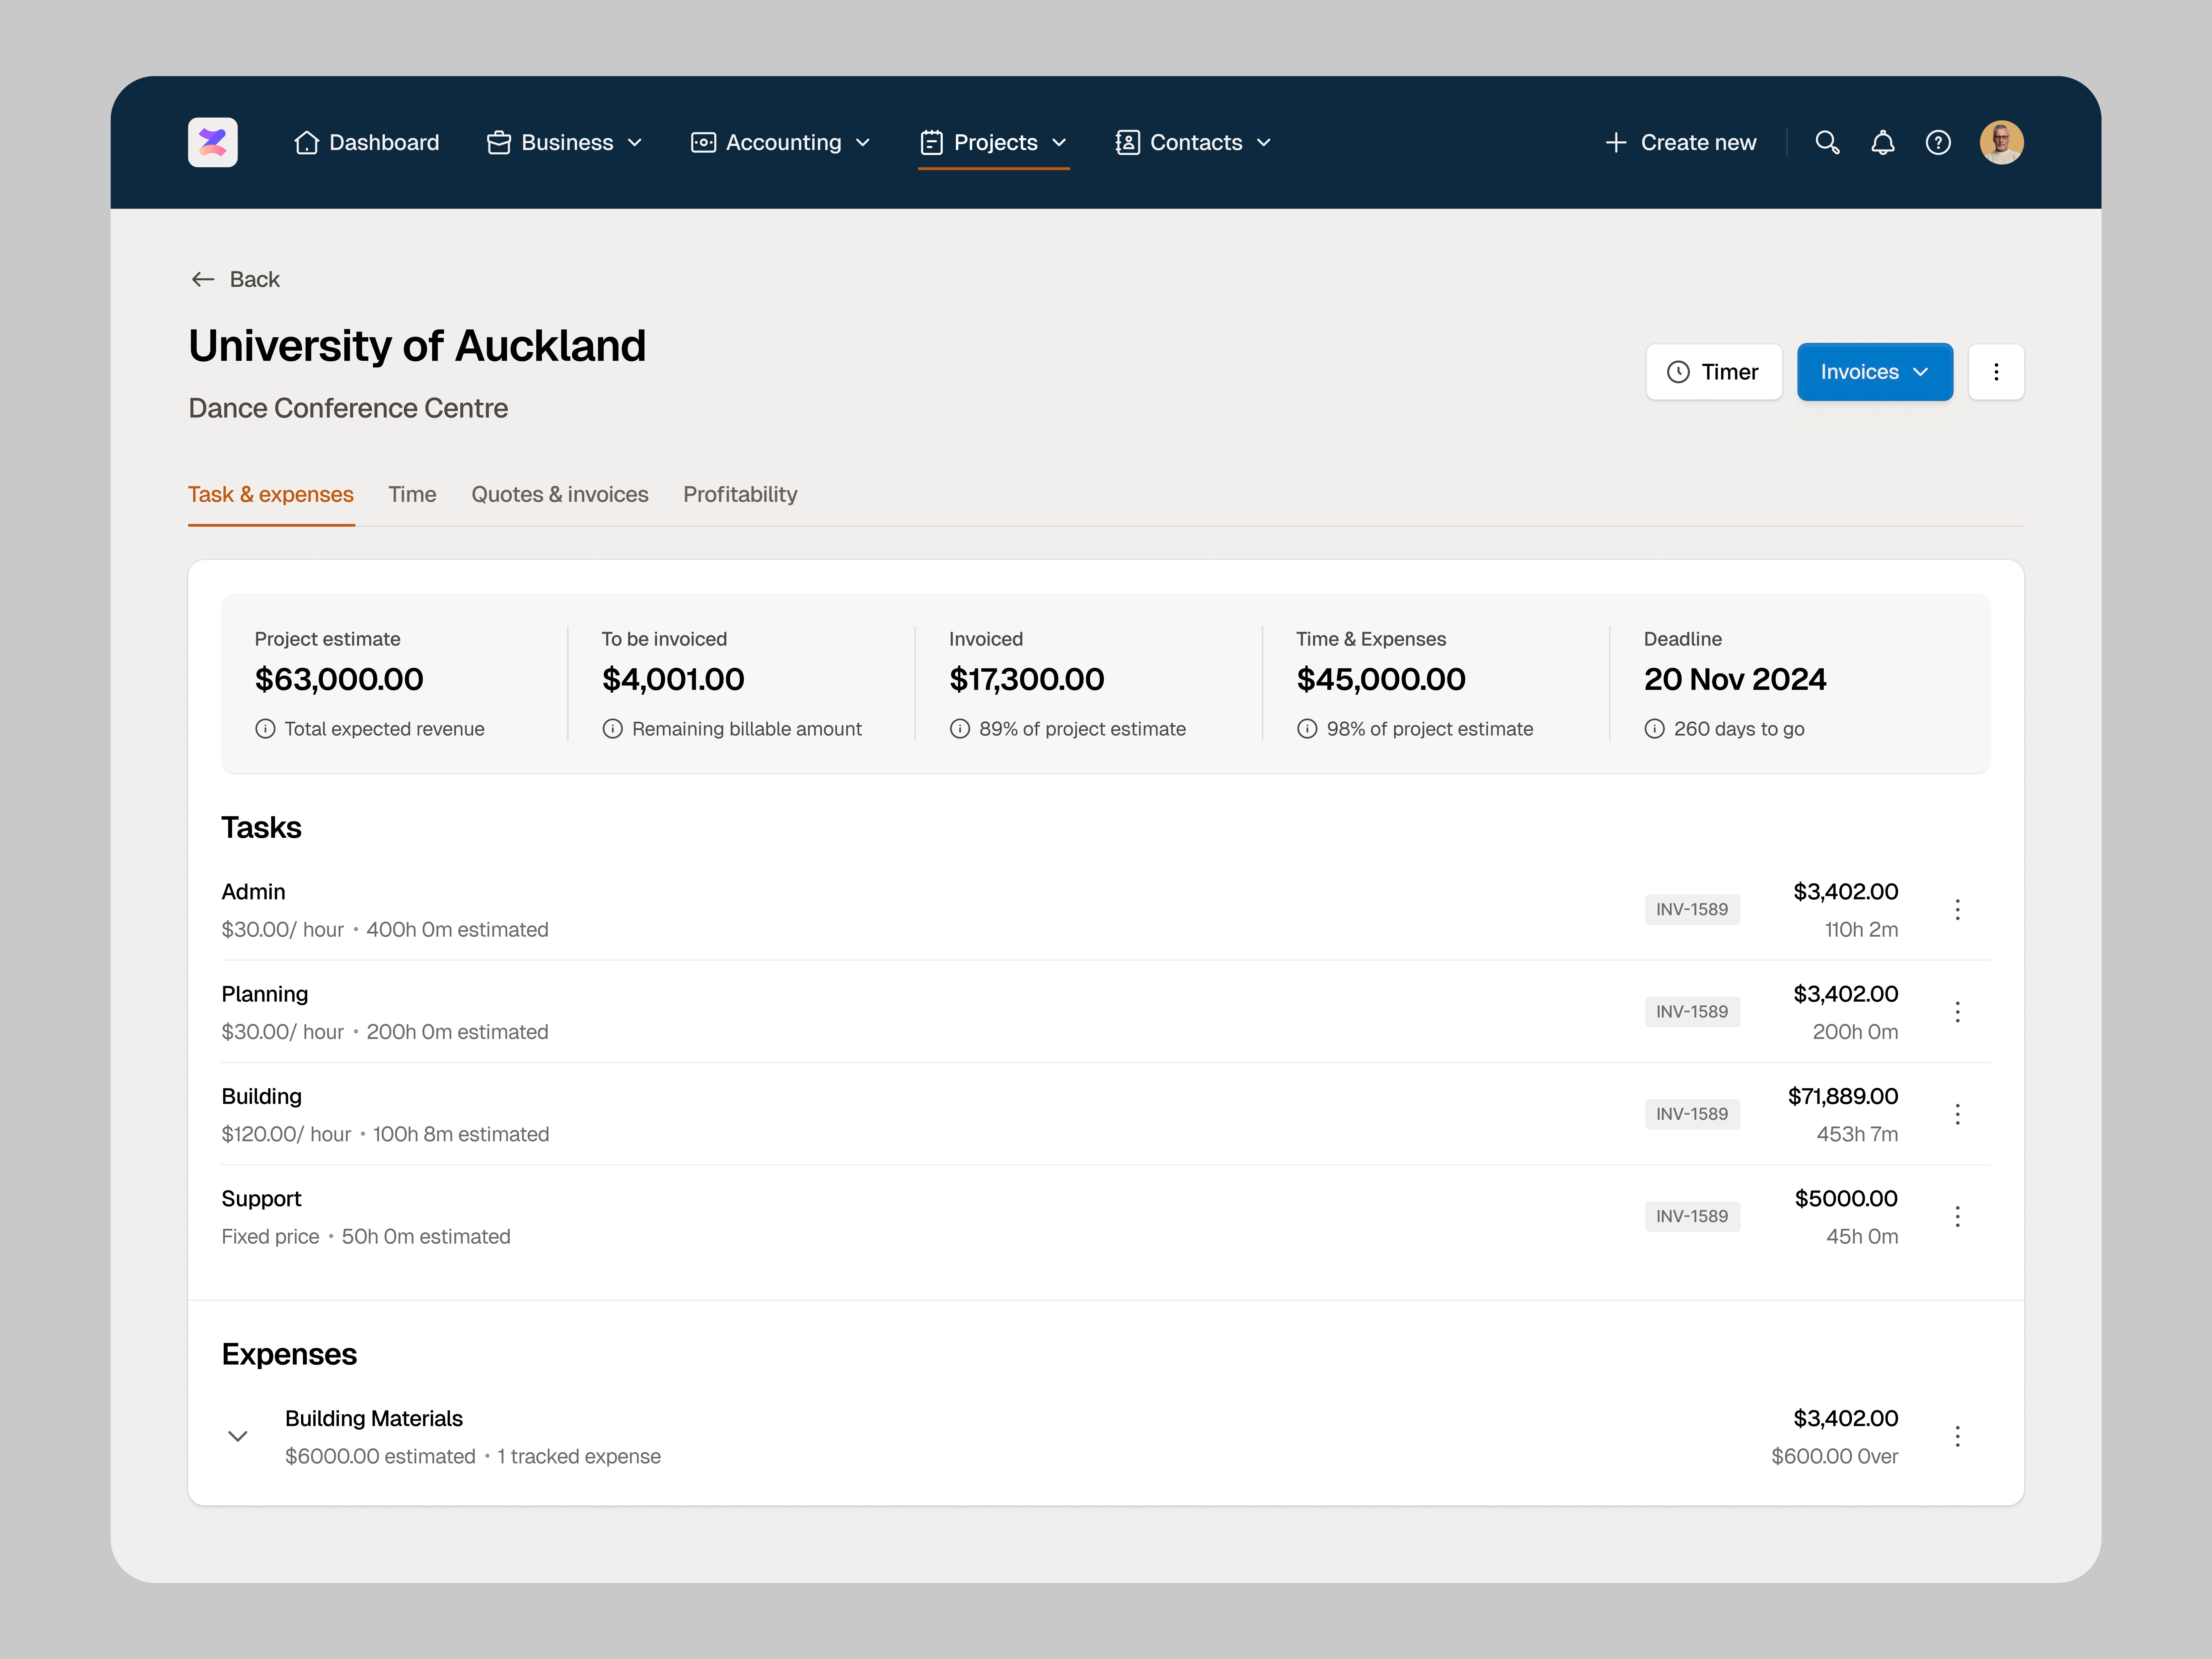Open the search icon in the header
Viewport: 2212px width, 1659px height.
[x=1827, y=142]
